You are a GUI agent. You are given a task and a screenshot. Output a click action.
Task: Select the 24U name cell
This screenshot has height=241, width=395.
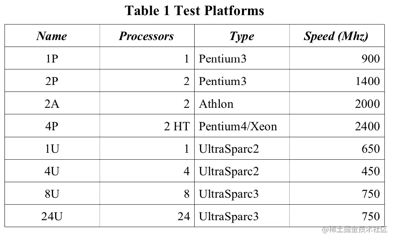click(x=52, y=216)
